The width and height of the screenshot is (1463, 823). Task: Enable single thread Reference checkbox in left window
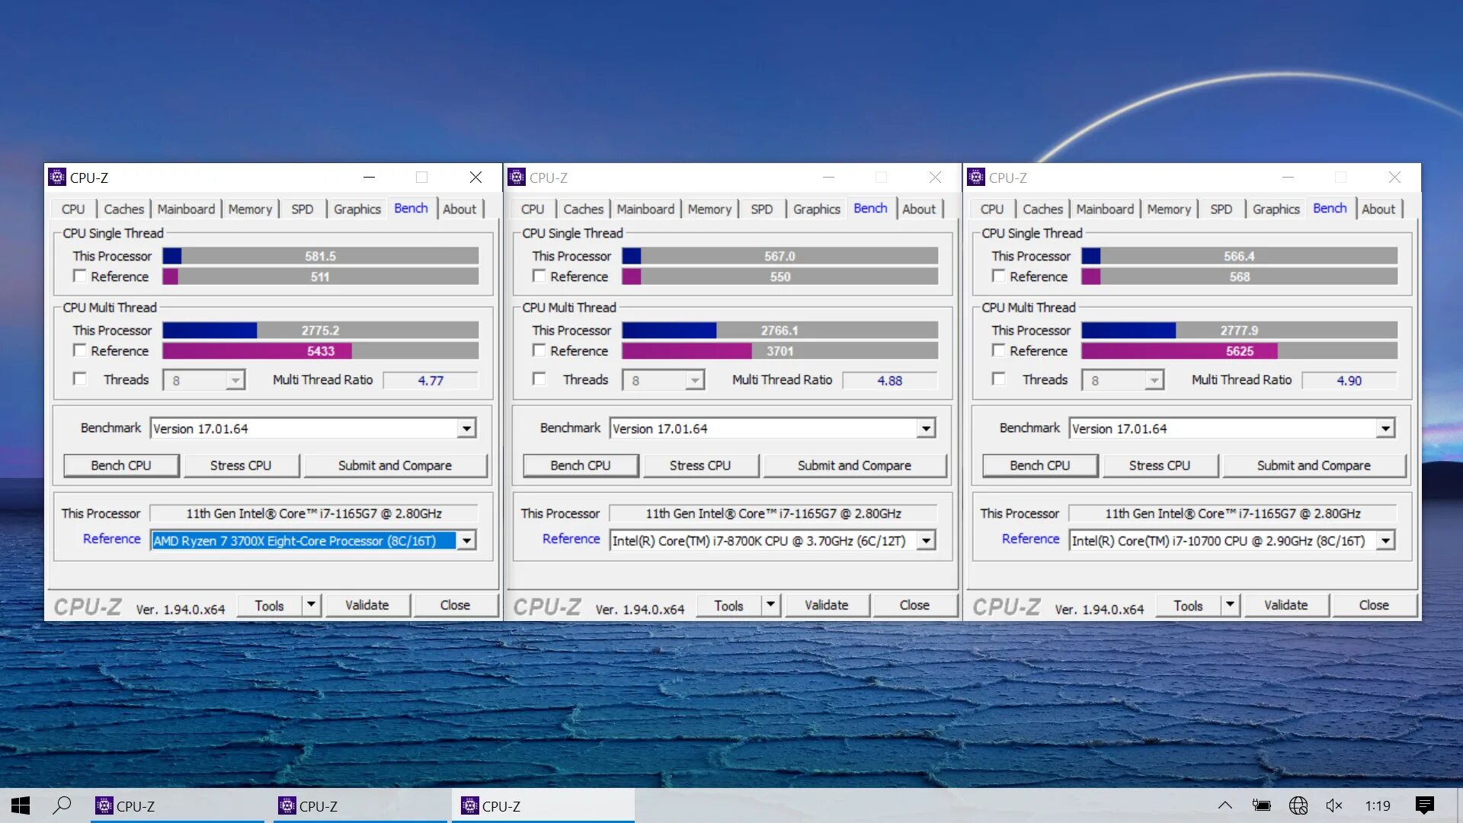(x=80, y=276)
